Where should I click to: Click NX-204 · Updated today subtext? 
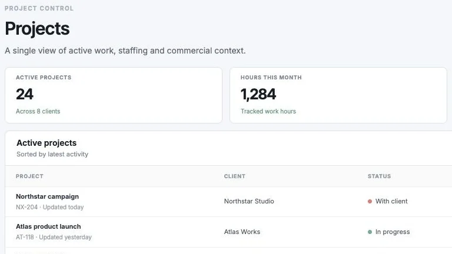[49, 207]
